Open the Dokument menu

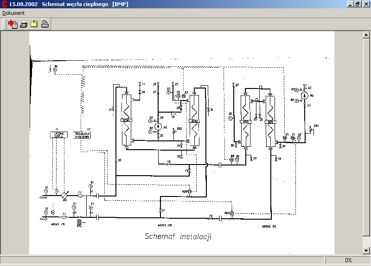pos(13,13)
